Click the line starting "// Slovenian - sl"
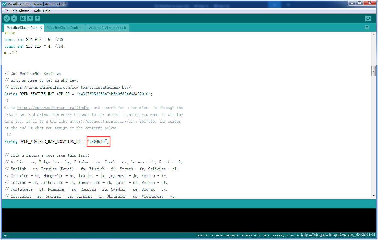The height and width of the screenshot is (240, 378). [90, 196]
